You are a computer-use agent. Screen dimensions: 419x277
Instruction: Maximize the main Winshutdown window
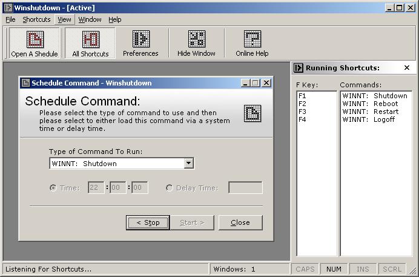(399, 8)
